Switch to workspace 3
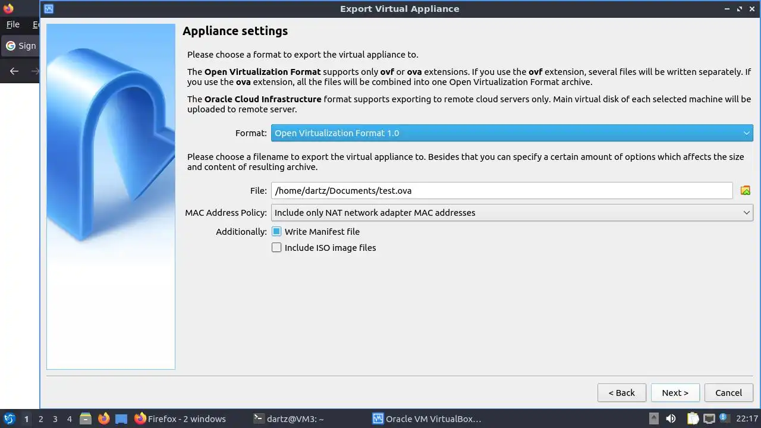Viewport: 761px width, 428px height. (55, 418)
